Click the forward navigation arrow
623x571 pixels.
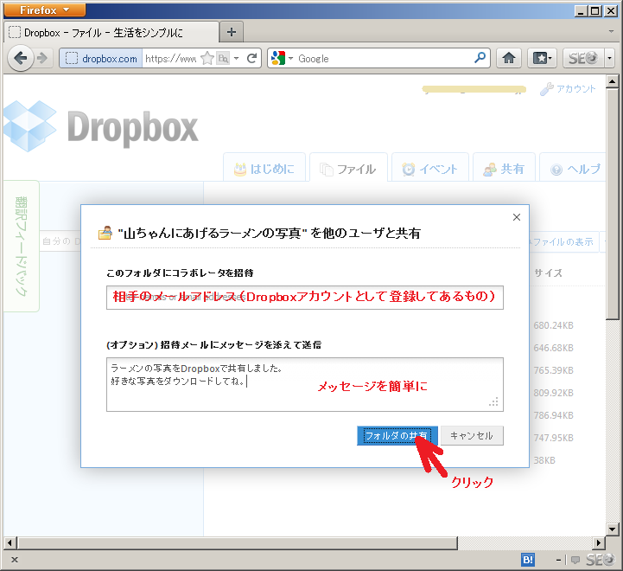click(42, 59)
